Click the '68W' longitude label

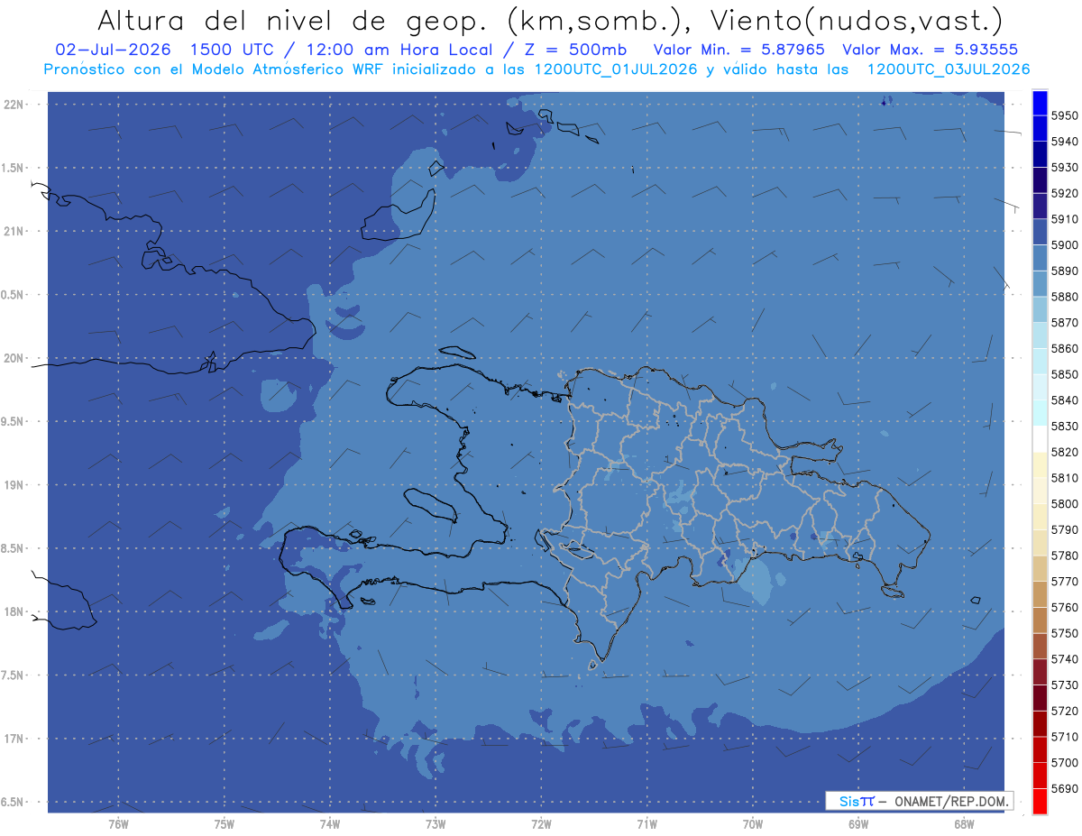point(964,824)
